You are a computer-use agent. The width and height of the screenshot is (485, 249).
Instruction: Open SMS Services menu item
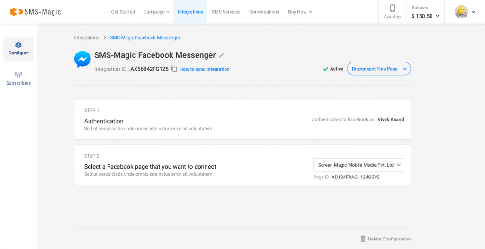tap(226, 12)
